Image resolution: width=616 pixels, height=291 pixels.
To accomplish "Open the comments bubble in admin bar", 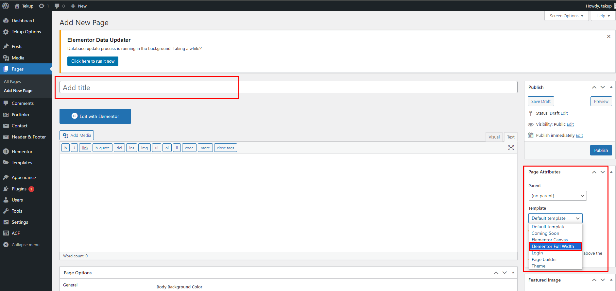I will point(60,6).
